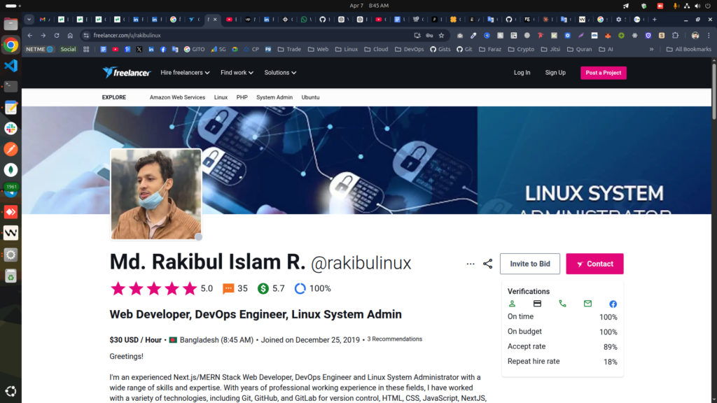Image resolution: width=717 pixels, height=403 pixels.
Task: View site information icon in address bar
Action: coord(86,35)
